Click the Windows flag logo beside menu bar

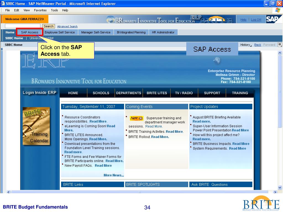(x=277, y=10)
